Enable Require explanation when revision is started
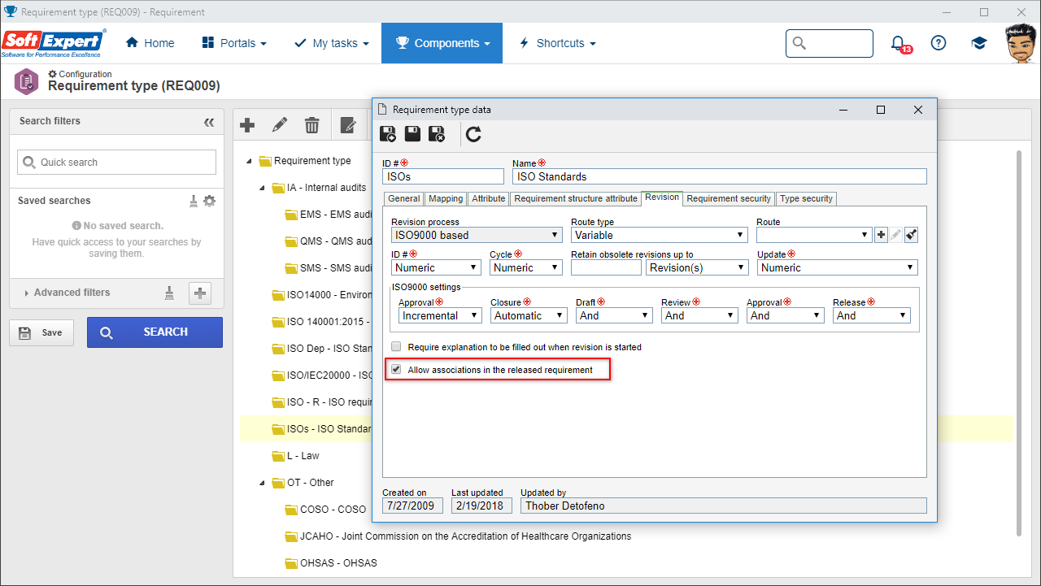The image size is (1041, 586). (x=396, y=347)
